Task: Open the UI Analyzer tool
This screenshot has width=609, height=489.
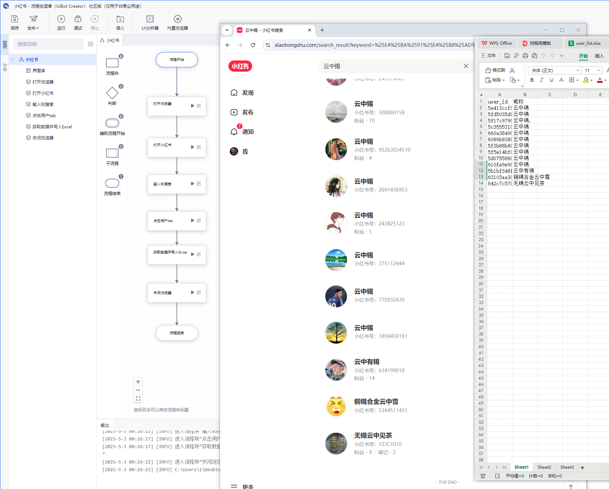Action: pyautogui.click(x=150, y=20)
